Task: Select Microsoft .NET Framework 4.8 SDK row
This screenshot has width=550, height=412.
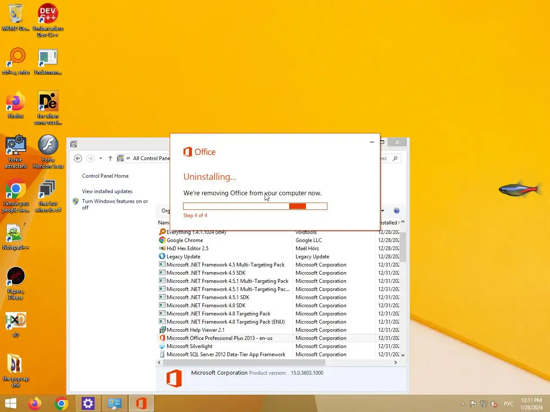Action: point(206,306)
